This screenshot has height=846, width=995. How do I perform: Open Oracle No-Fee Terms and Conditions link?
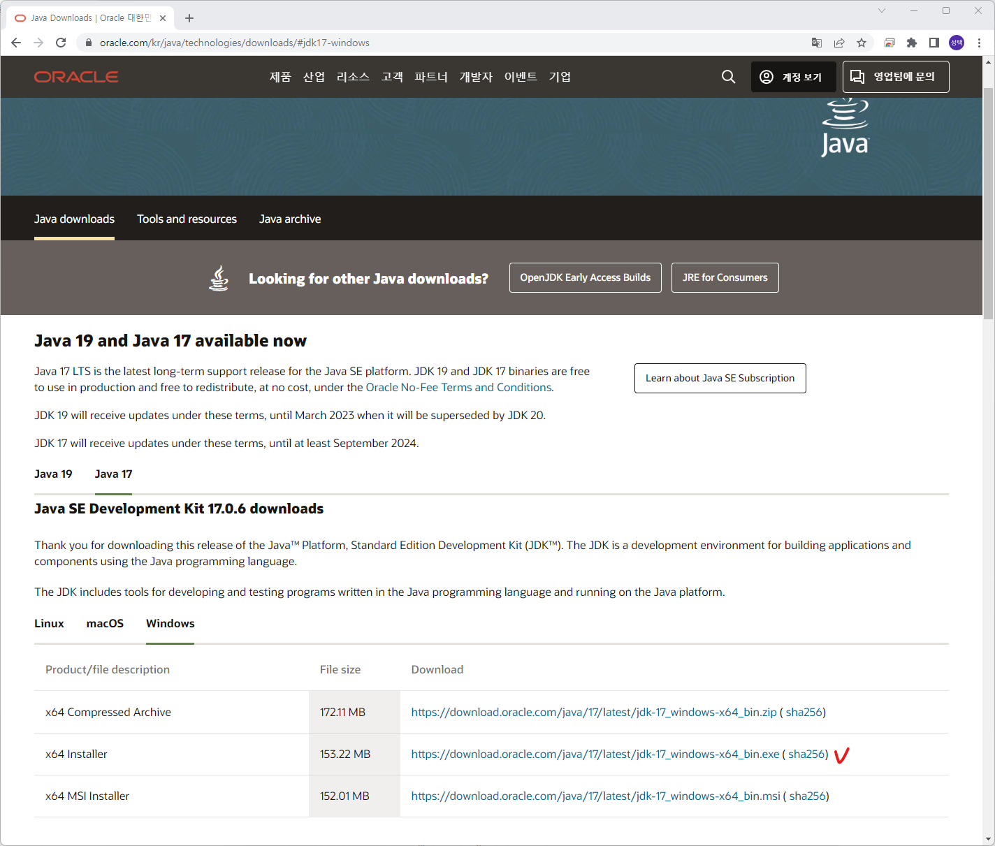459,387
